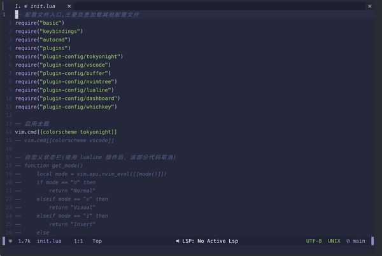Viewport: 382px width, 256px height.
Task: Click the 1:1 cursor position indicator
Action: click(79, 241)
